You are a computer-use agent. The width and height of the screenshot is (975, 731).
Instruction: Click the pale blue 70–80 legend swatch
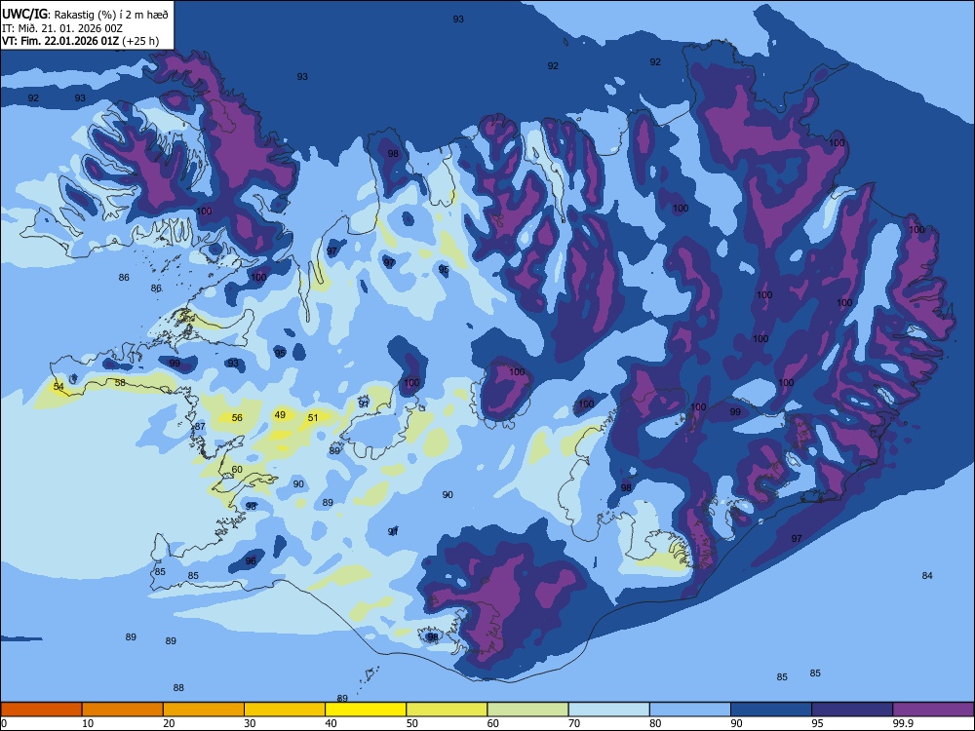(x=608, y=710)
